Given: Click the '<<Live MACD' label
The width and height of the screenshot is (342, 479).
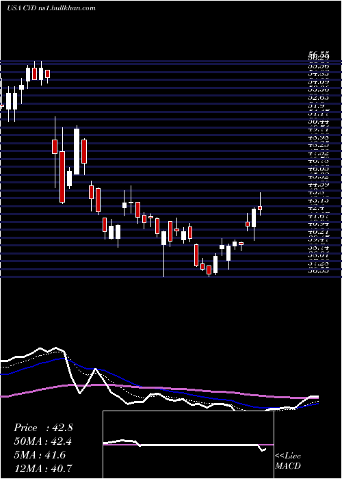Looking at the screenshot, I should pyautogui.click(x=288, y=461).
